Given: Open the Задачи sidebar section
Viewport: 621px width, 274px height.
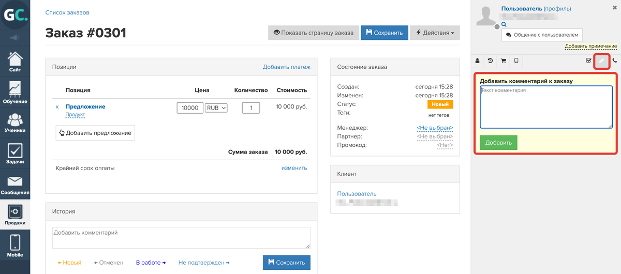Looking at the screenshot, I should [15, 154].
